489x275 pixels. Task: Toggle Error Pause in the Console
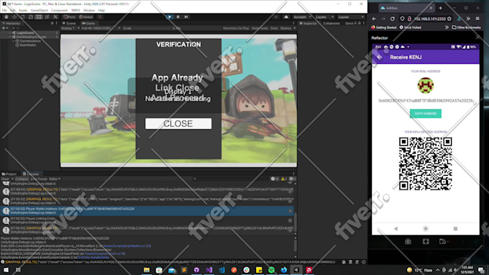pos(39,179)
